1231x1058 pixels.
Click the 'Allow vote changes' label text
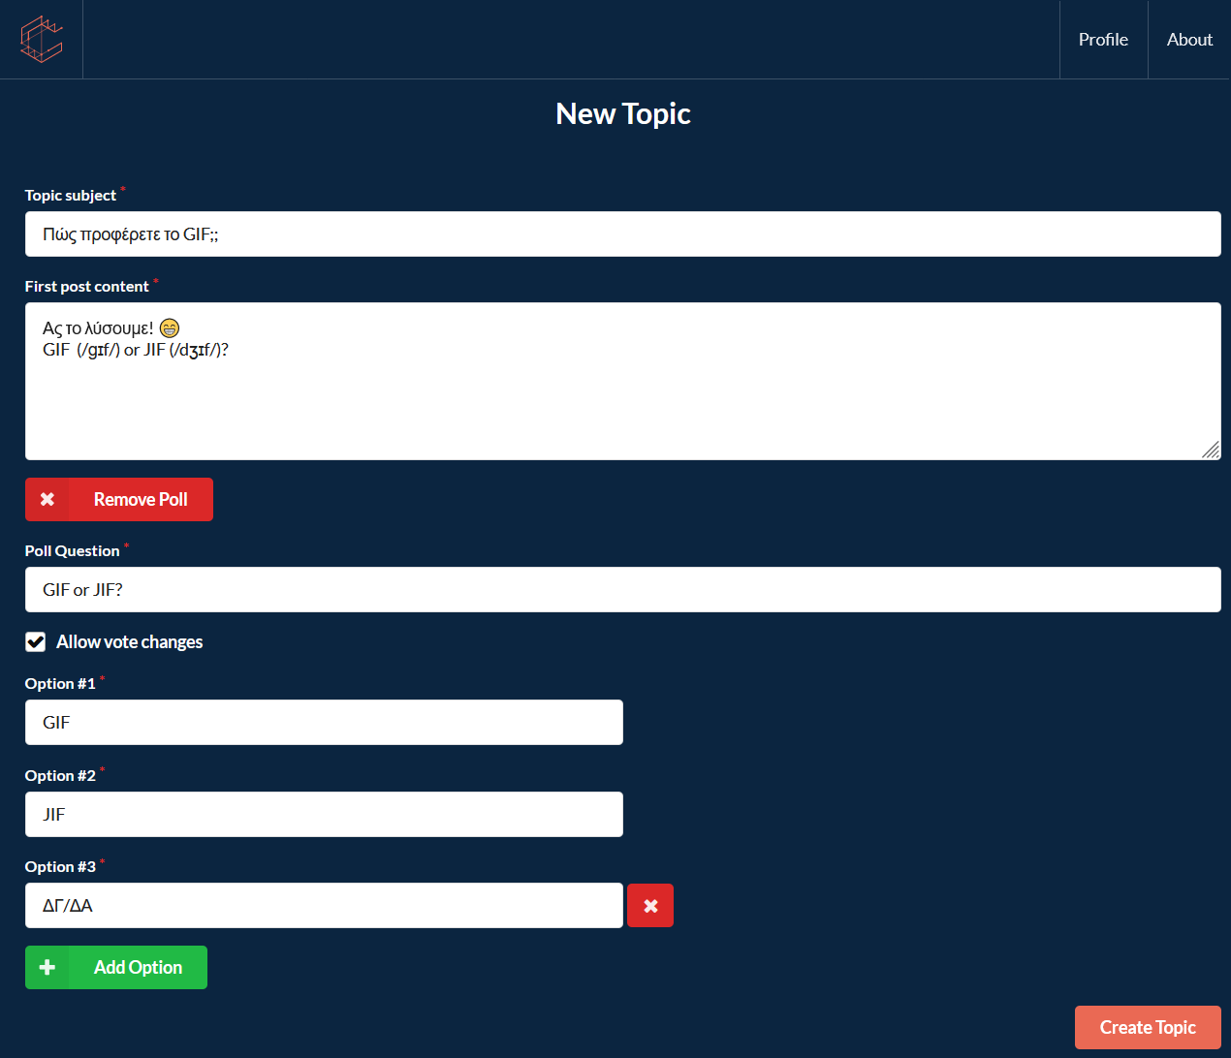(x=129, y=642)
